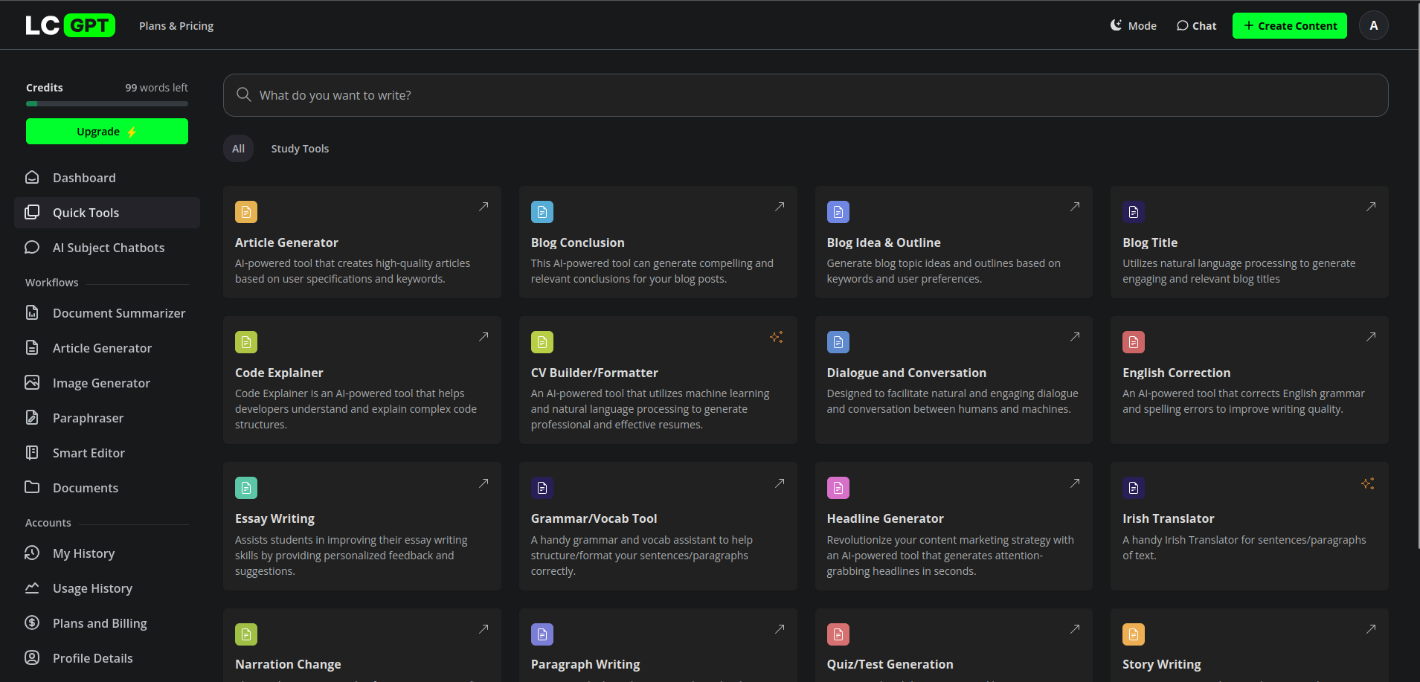The width and height of the screenshot is (1420, 682).
Task: Select the All filter tab
Action: click(238, 149)
